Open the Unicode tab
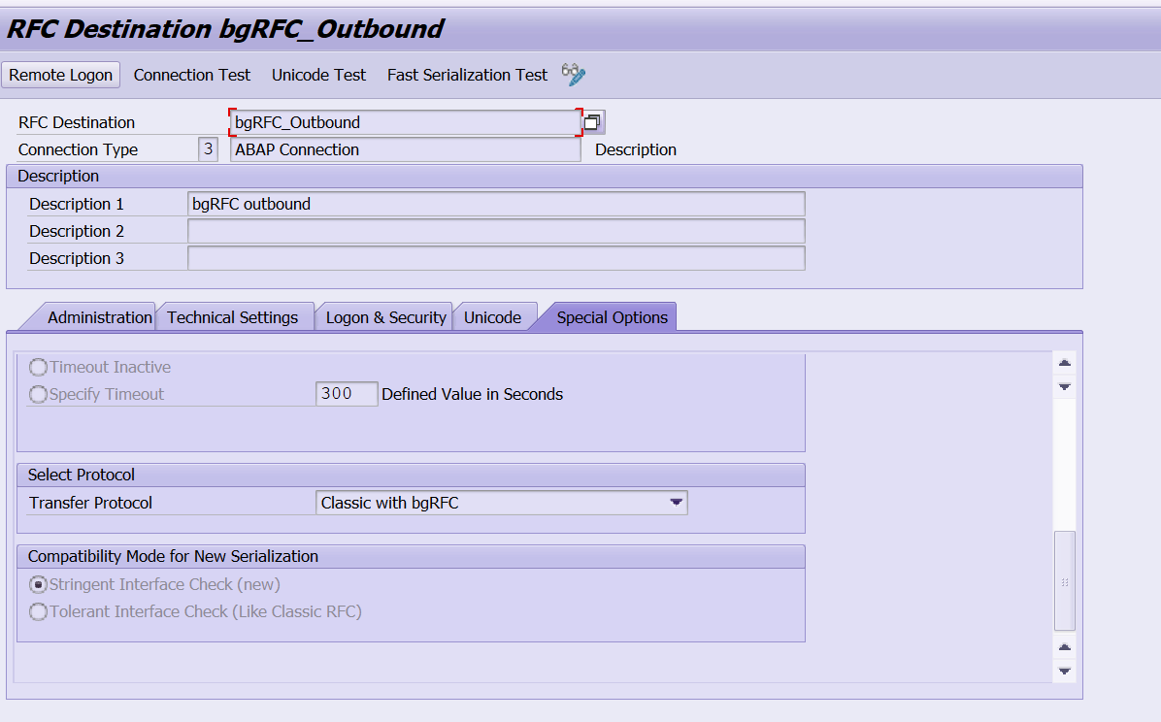 point(493,316)
